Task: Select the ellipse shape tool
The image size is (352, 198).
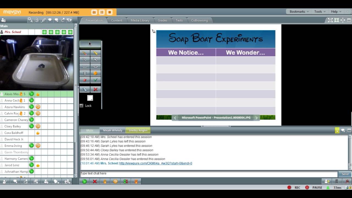Action: [95, 67]
